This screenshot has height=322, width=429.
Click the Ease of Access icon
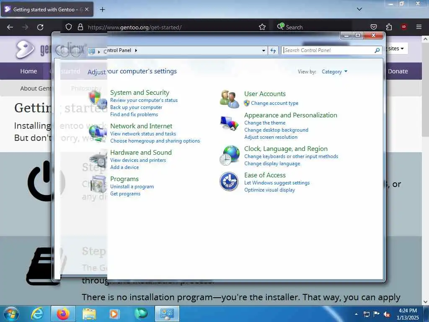229,181
